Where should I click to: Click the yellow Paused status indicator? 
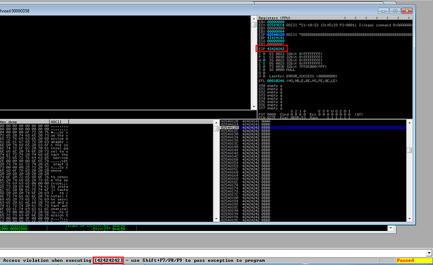413,260
